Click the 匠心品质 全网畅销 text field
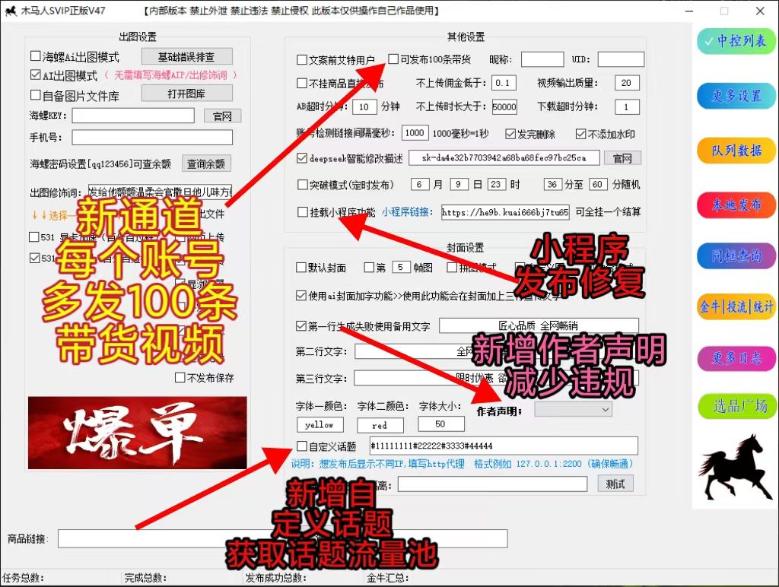The height and width of the screenshot is (587, 779). coord(539,325)
